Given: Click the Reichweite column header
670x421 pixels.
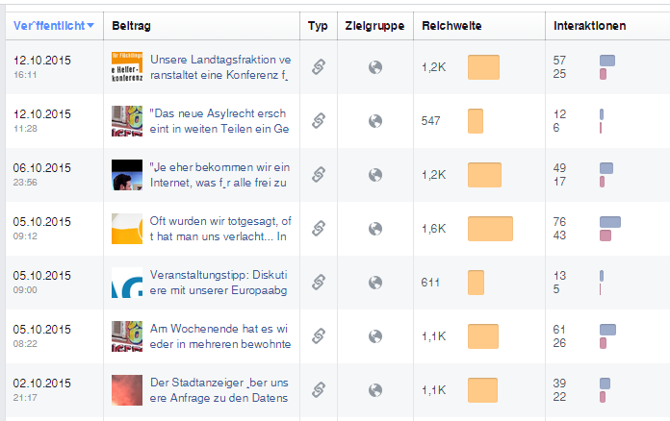Looking at the screenshot, I should (x=451, y=26).
